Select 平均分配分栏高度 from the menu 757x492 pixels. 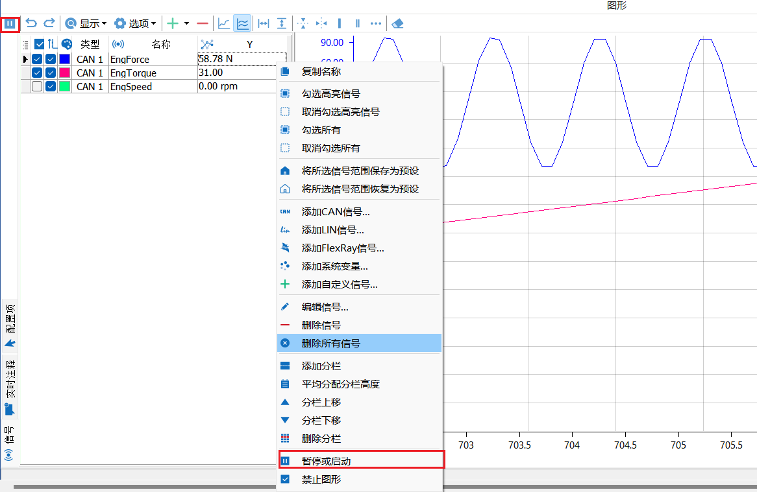click(360, 384)
